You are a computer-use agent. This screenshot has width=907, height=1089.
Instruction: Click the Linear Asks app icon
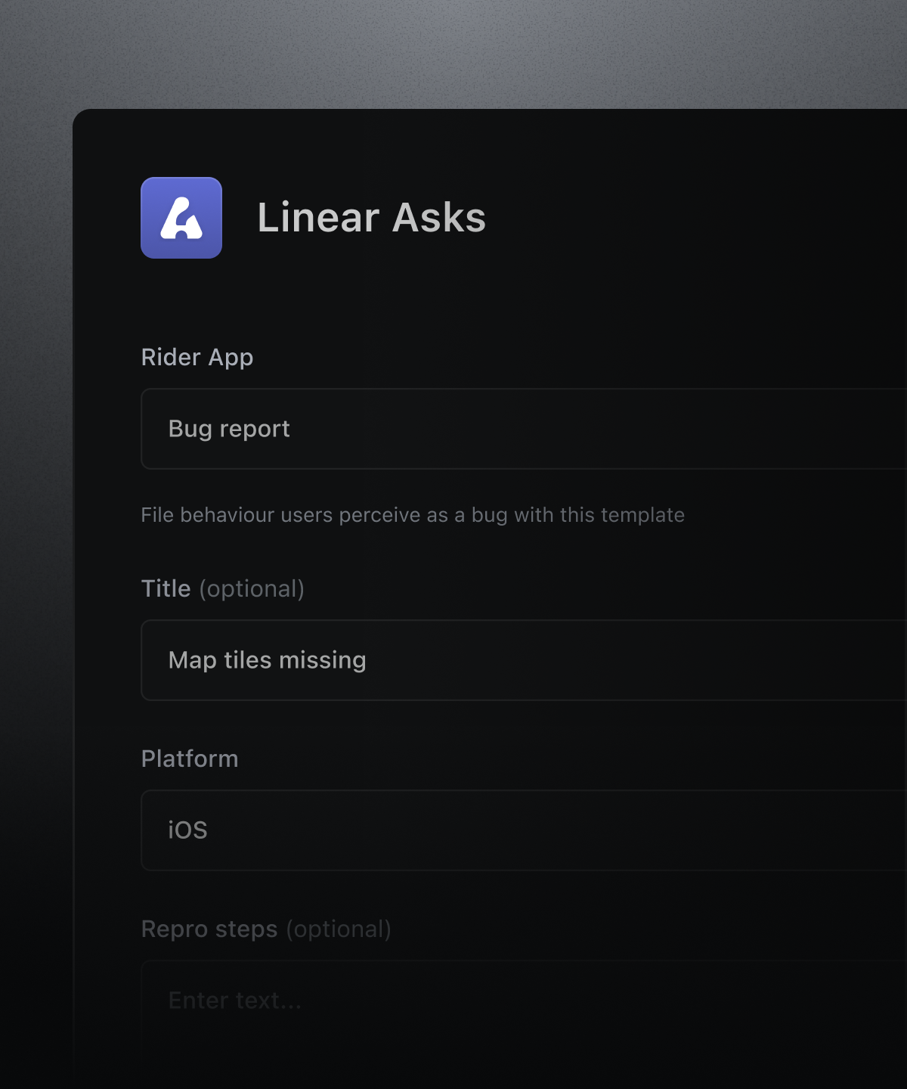pos(181,218)
